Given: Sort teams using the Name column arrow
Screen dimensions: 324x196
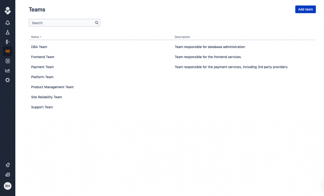Looking at the screenshot, I should 40,37.
